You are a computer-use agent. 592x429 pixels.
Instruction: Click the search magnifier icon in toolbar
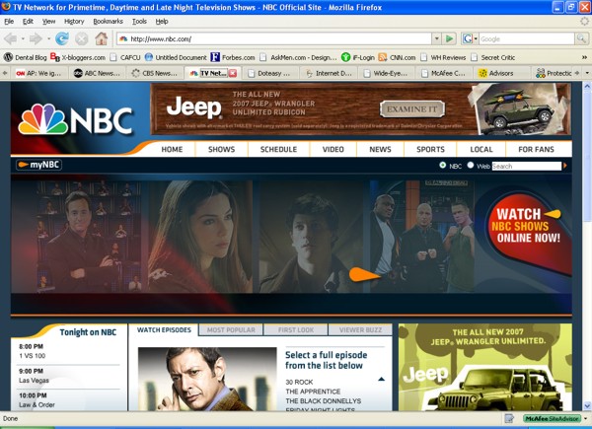tap(581, 38)
